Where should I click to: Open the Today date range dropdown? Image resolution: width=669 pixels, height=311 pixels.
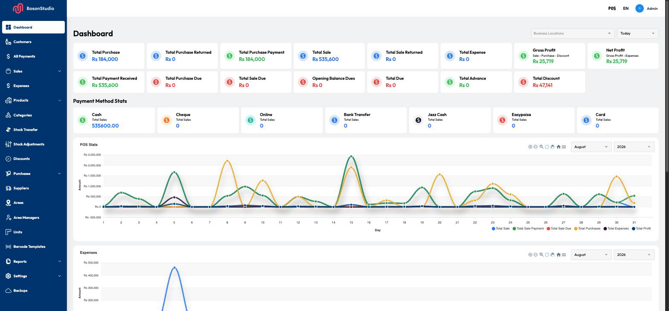[x=637, y=33]
